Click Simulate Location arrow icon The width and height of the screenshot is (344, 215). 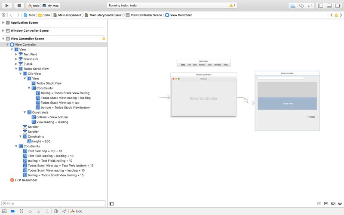point(64,211)
